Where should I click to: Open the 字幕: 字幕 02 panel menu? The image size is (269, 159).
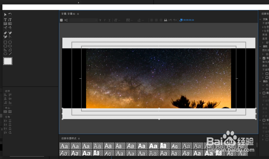78,14
